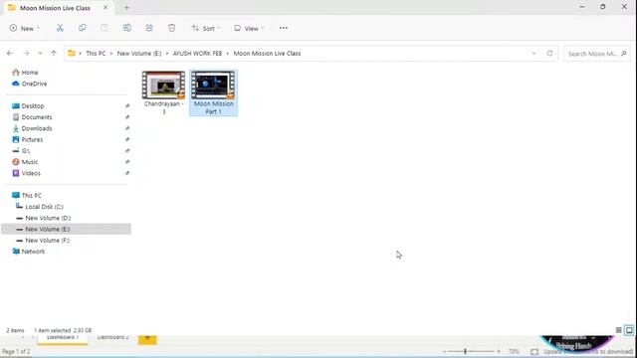This screenshot has width=637, height=358.
Task: Unpin Pictures using its pin icon
Action: click(x=127, y=139)
